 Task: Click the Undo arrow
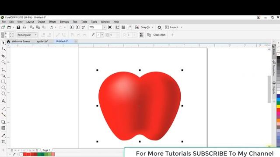52,27
